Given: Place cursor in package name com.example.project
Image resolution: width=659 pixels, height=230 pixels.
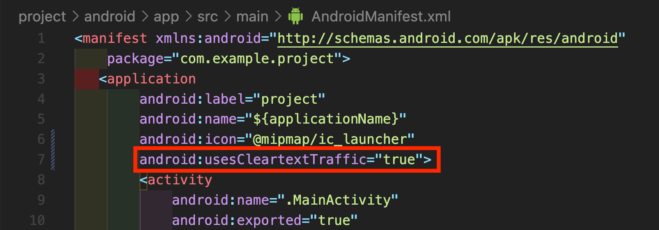Looking at the screenshot, I should point(257,59).
